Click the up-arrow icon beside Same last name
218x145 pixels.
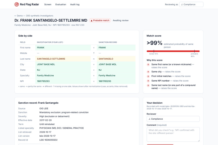click(148, 85)
